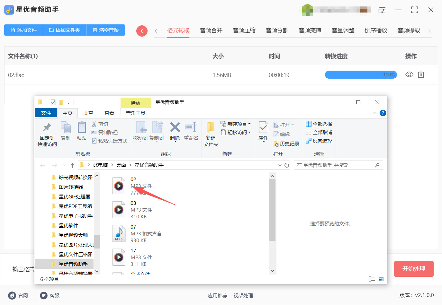Click the settings sliders icon in title bar
Screen dimensions: 442x305
[382, 10]
